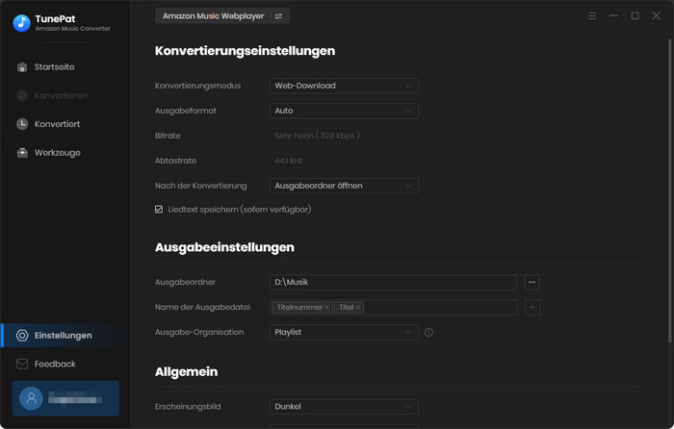674x429 pixels.
Task: Open the Feedback page
Action: pos(55,365)
